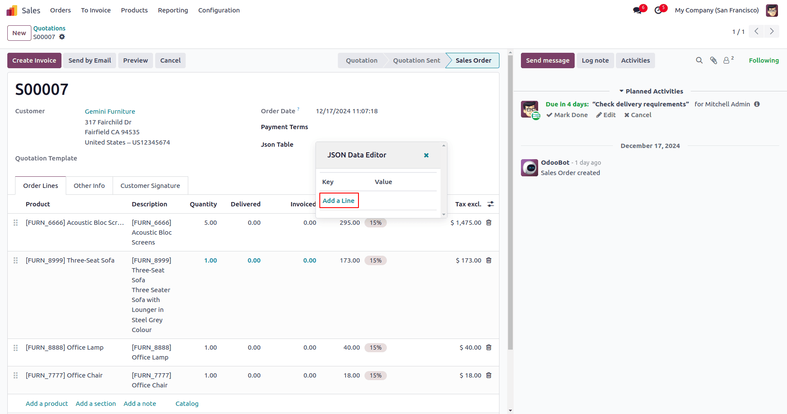Select the Order Lines tab
Viewport: 787px width, 414px height.
coord(41,186)
